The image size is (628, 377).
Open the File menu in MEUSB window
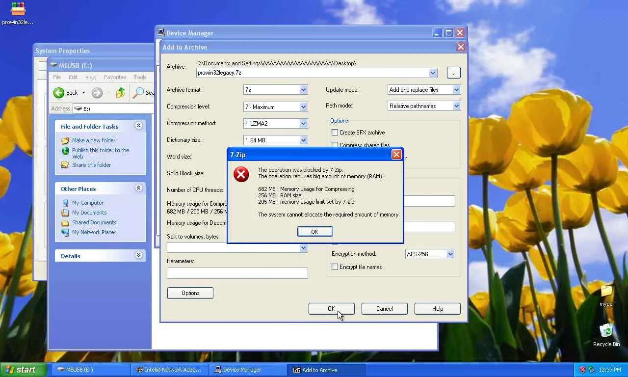[x=57, y=77]
